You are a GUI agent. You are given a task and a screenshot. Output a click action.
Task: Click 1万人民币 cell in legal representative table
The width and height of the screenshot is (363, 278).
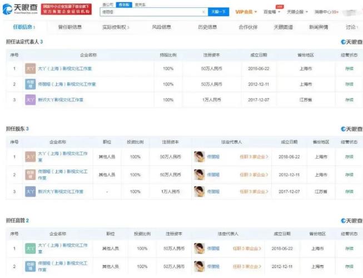tap(212, 100)
